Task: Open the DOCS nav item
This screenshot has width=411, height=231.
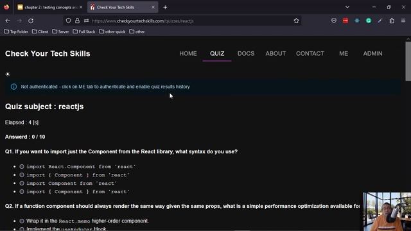Action: (x=246, y=54)
